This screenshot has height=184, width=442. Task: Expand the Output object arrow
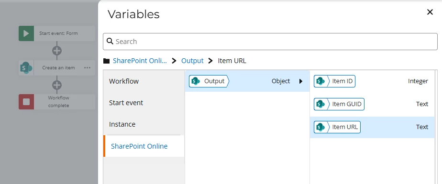tap(301, 81)
